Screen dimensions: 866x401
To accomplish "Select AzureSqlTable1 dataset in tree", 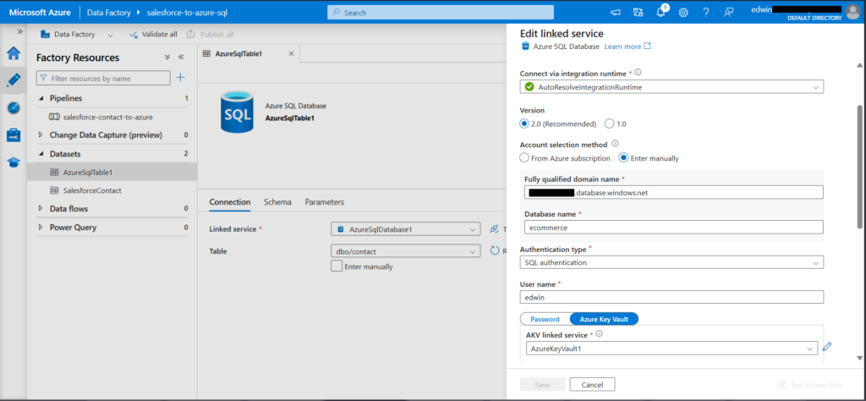I will click(x=88, y=173).
